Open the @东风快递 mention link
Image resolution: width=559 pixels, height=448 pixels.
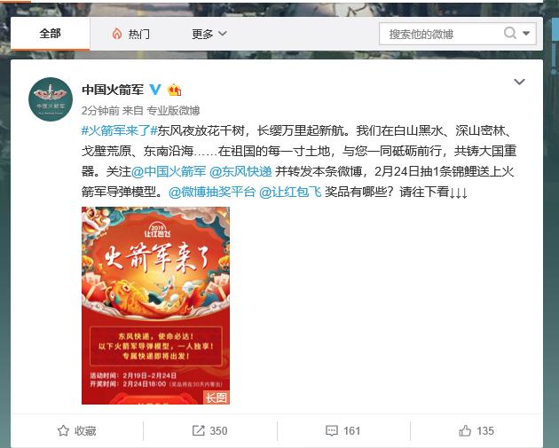240,171
